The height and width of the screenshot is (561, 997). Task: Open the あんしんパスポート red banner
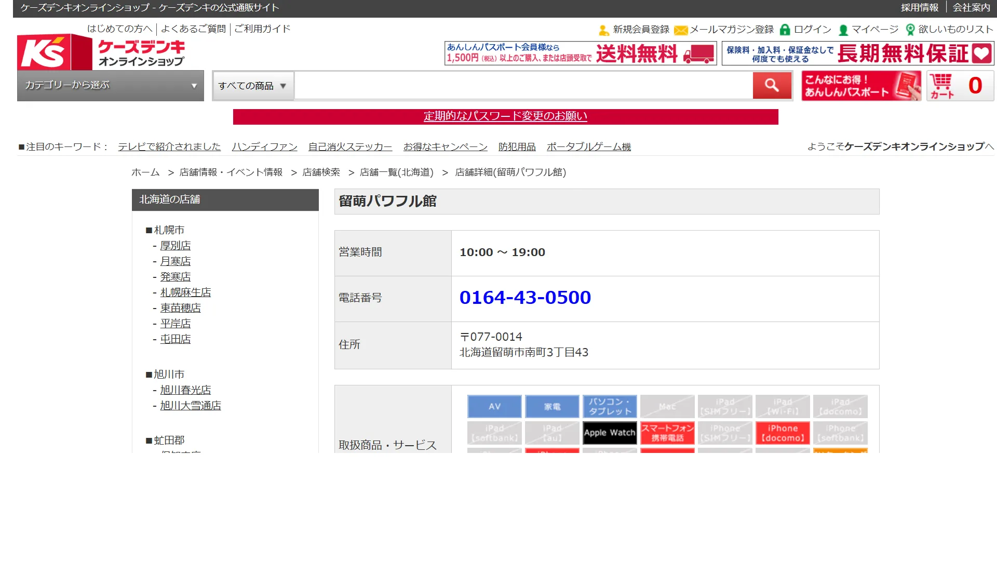click(x=861, y=86)
